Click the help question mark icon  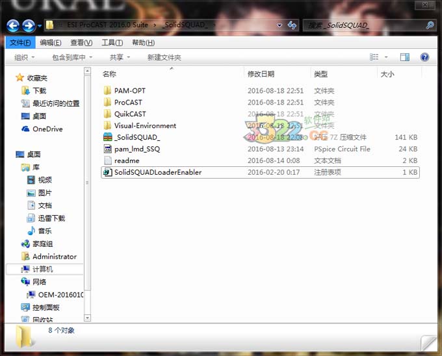pos(424,57)
